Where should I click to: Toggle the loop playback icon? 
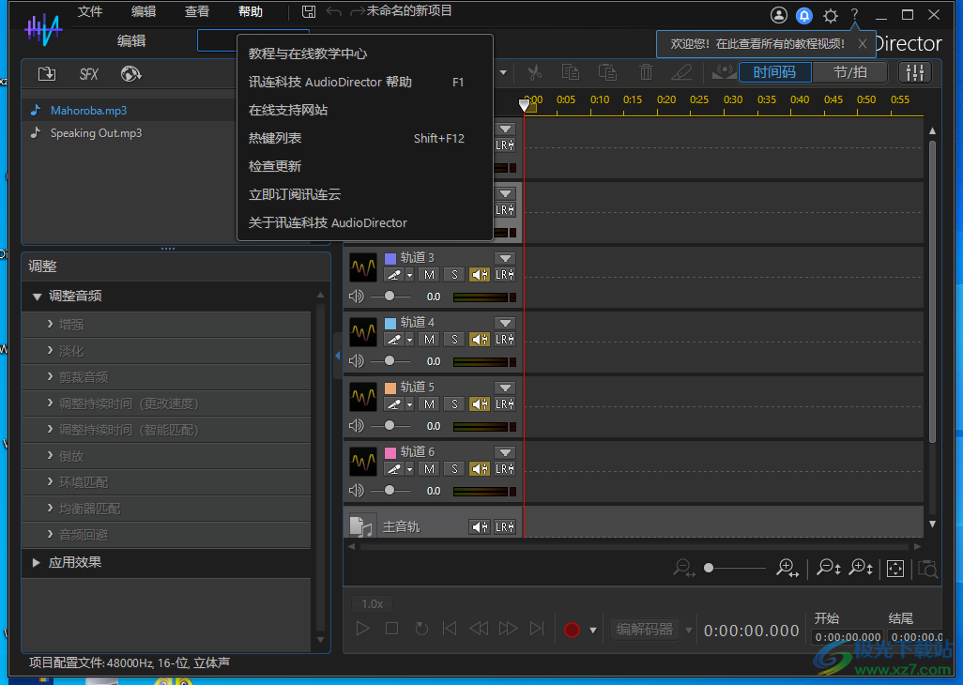coord(421,629)
